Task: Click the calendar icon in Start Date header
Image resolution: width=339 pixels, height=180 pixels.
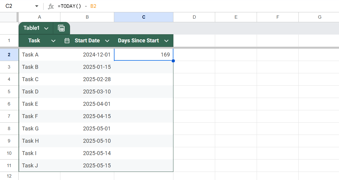Action: click(67, 41)
